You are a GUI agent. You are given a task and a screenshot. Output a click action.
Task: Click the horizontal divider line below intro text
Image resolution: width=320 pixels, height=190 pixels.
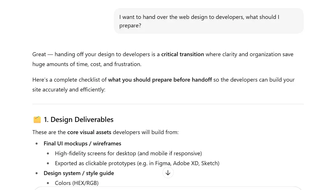tap(168, 104)
